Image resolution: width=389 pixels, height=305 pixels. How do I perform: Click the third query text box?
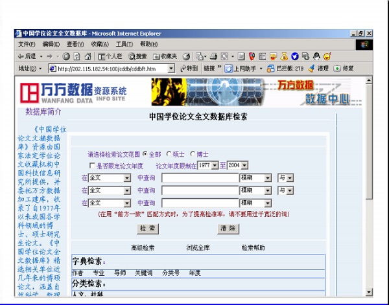[x=200, y=203]
